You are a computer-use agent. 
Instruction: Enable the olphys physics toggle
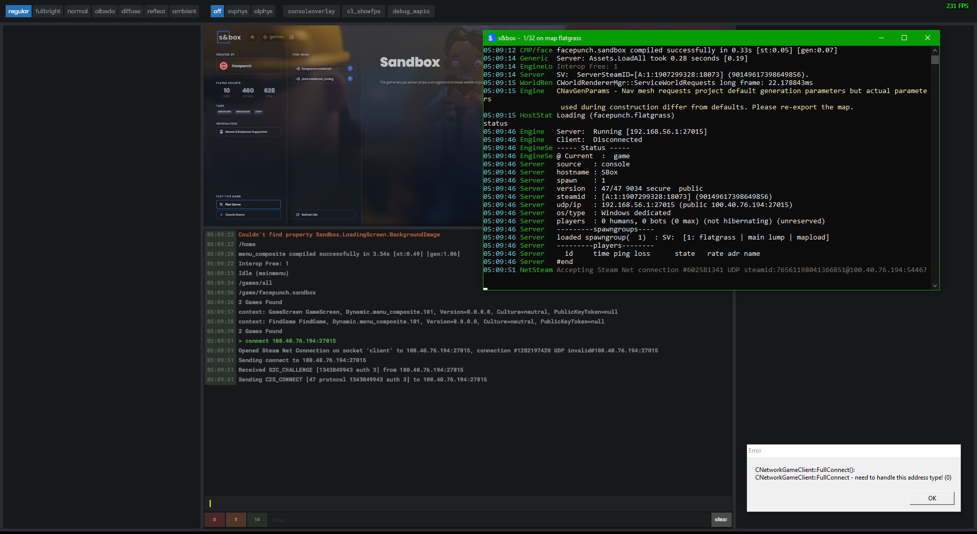tap(263, 11)
